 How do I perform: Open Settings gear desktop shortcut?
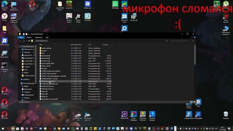pyautogui.click(x=125, y=28)
